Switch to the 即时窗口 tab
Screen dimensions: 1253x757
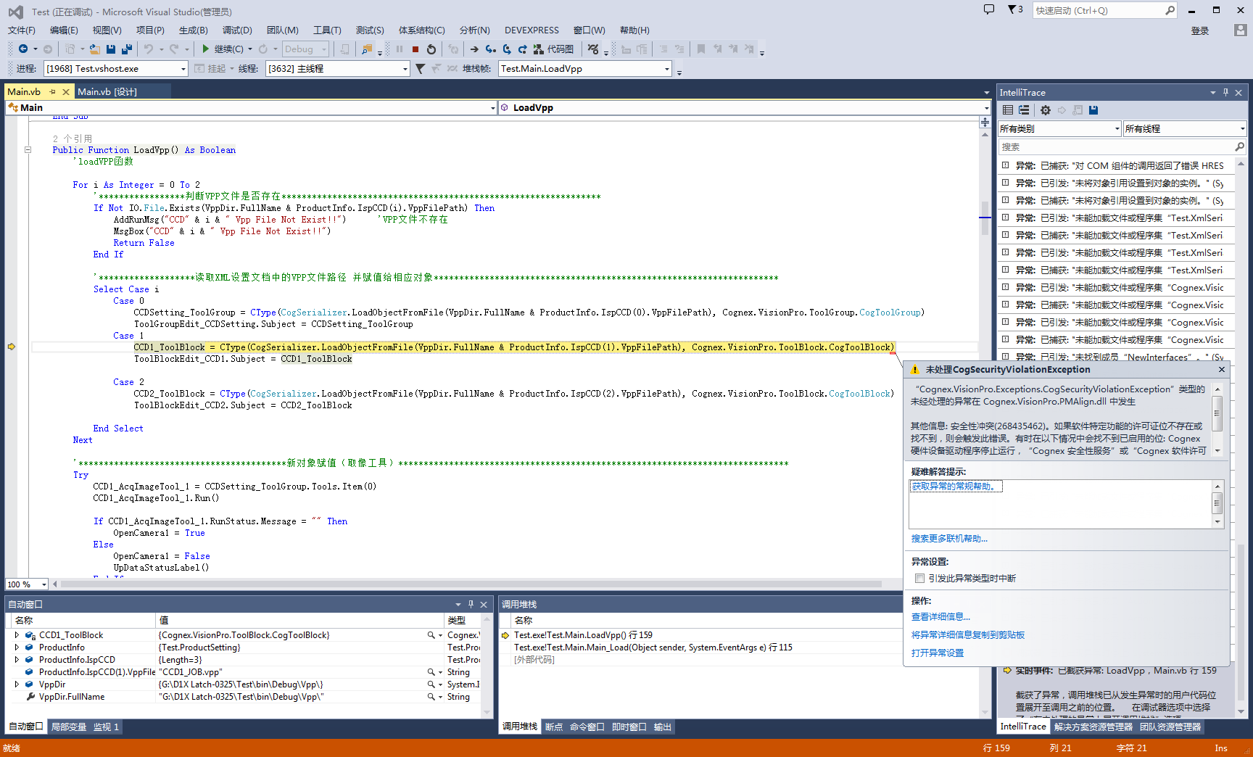(x=629, y=727)
